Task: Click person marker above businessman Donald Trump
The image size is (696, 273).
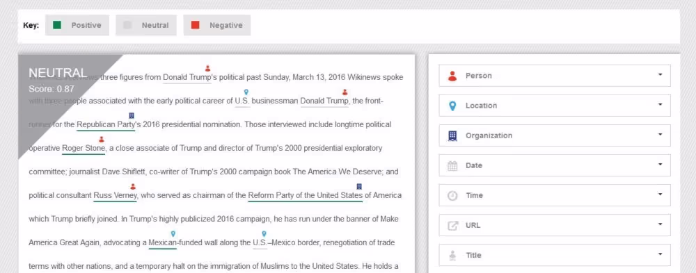Action: click(x=345, y=92)
